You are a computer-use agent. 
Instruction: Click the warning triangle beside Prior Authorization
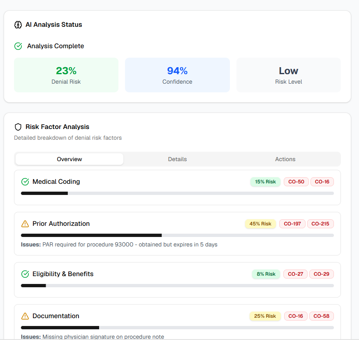(x=25, y=224)
